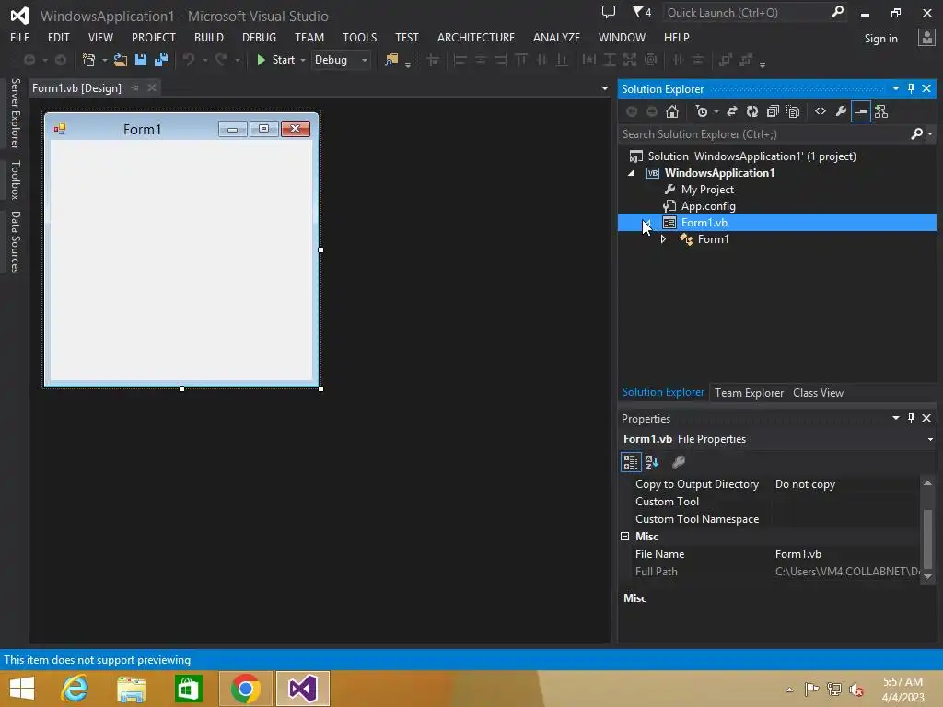
Task: Open the Solution Explorer search options dropdown
Action: (930, 134)
